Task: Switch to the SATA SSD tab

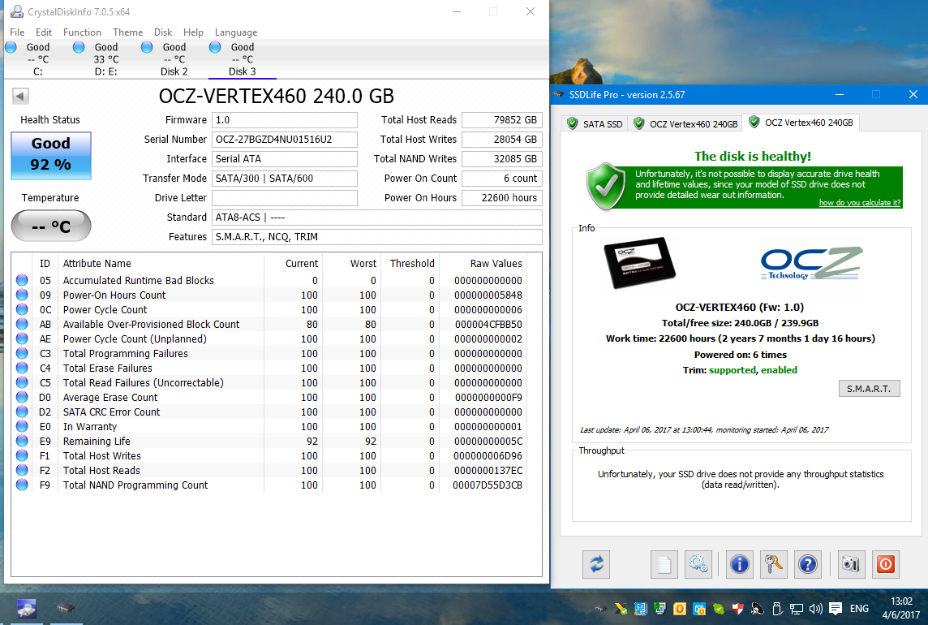Action: pyautogui.click(x=595, y=123)
